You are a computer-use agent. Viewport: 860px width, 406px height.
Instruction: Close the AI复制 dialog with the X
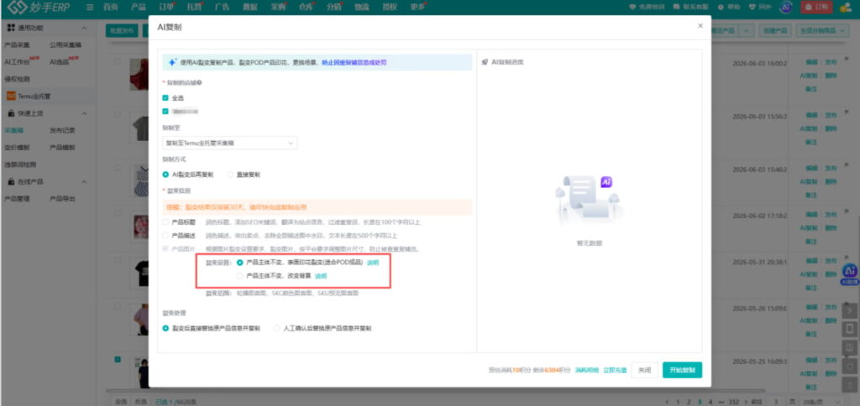(x=700, y=26)
